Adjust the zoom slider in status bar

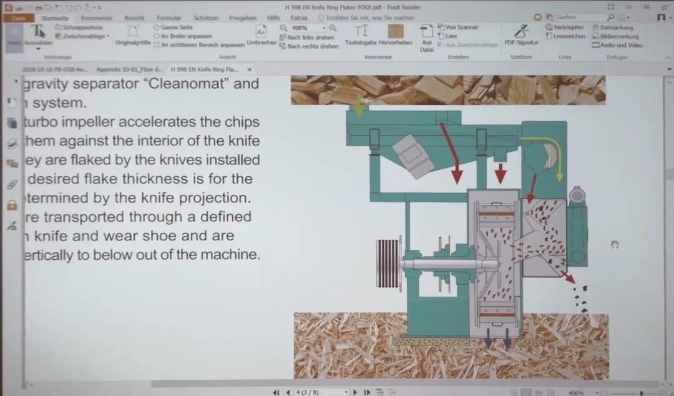click(641, 393)
